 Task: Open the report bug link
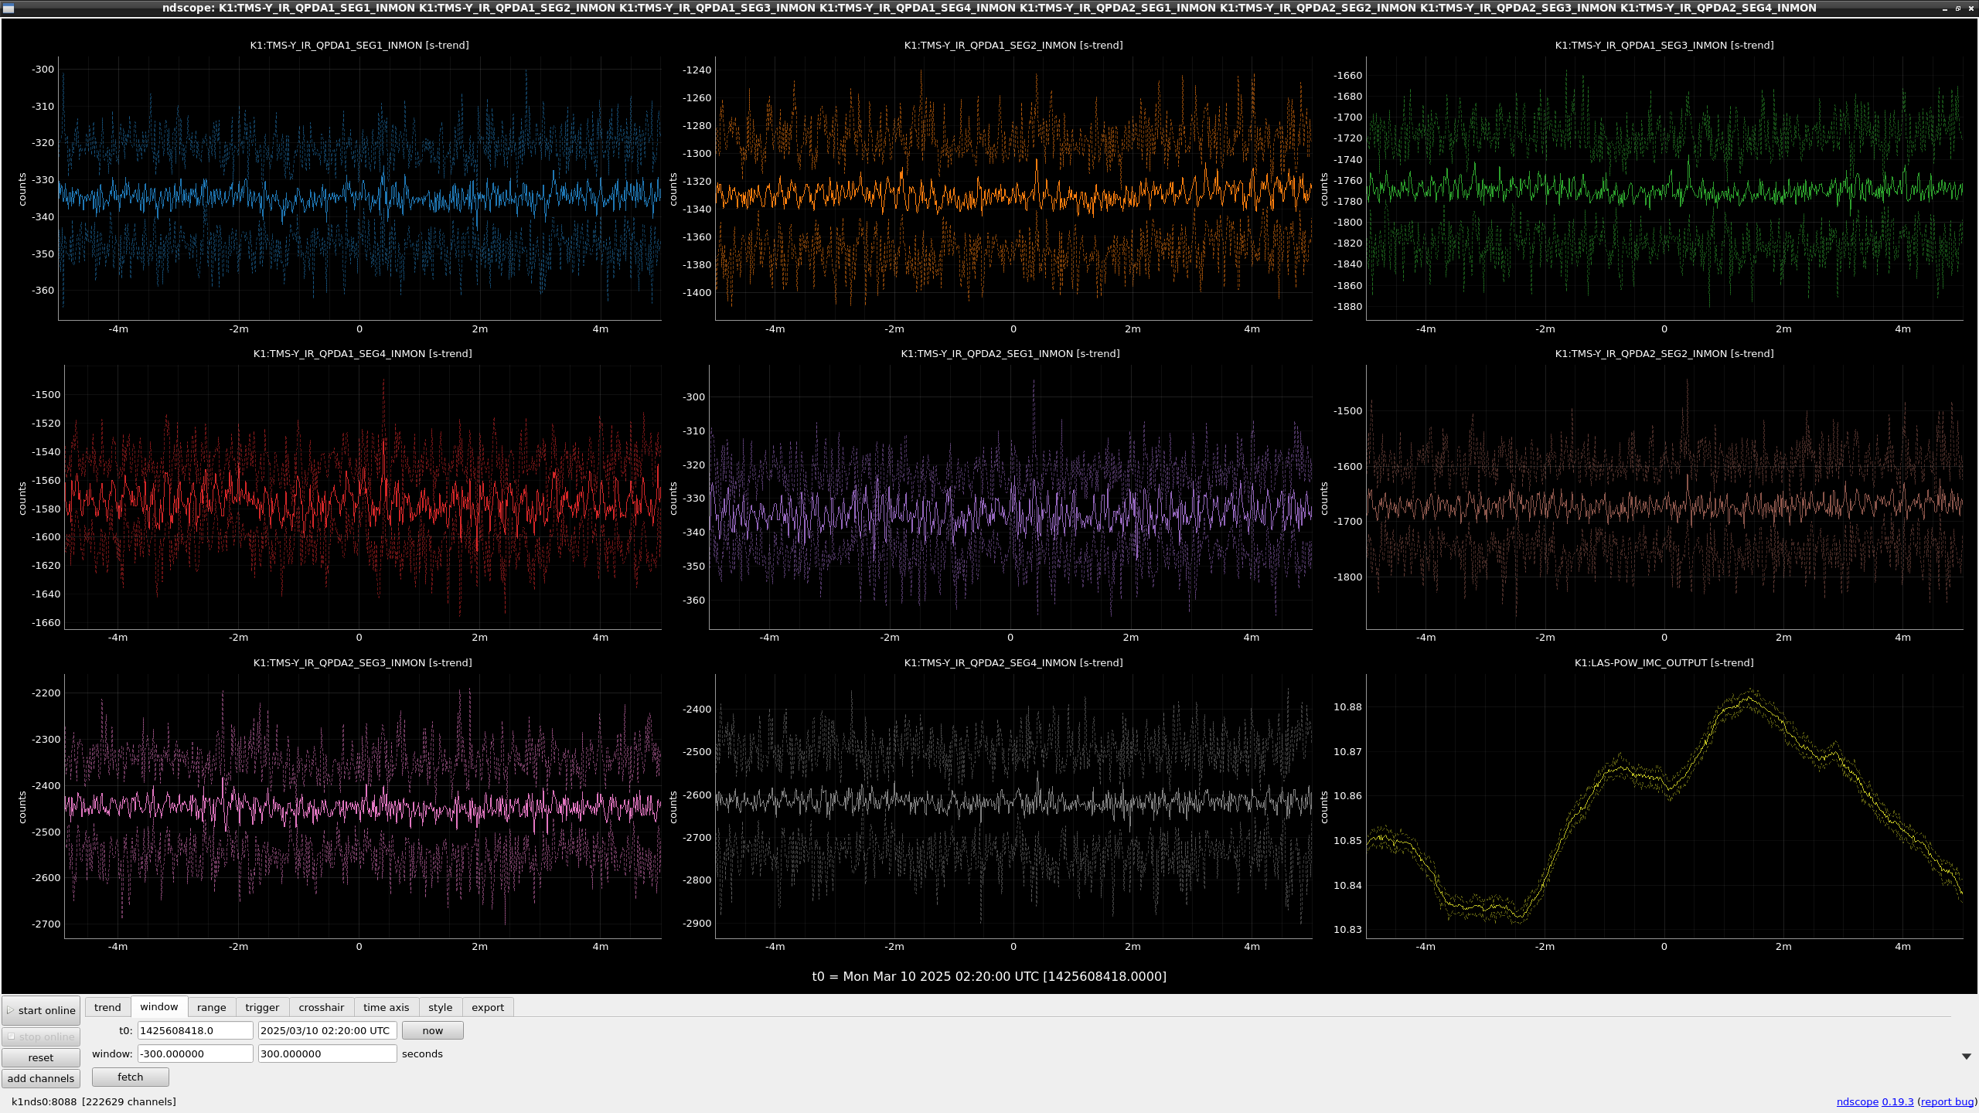point(1947,1101)
